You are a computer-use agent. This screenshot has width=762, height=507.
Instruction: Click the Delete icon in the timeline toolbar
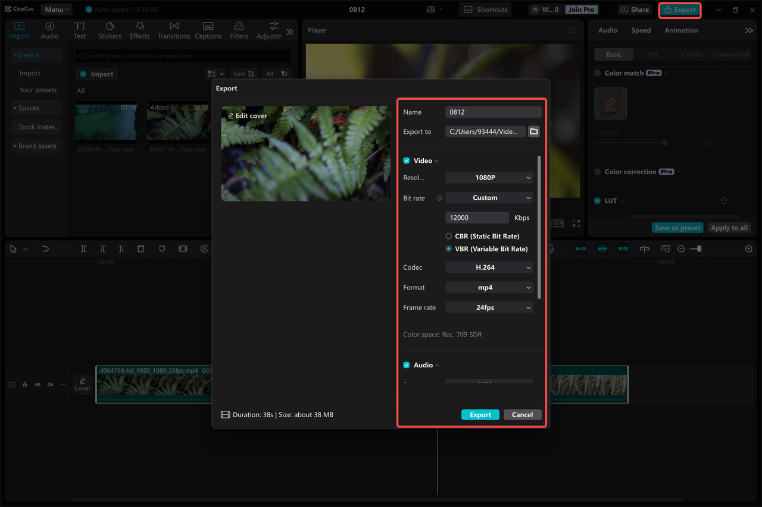140,248
